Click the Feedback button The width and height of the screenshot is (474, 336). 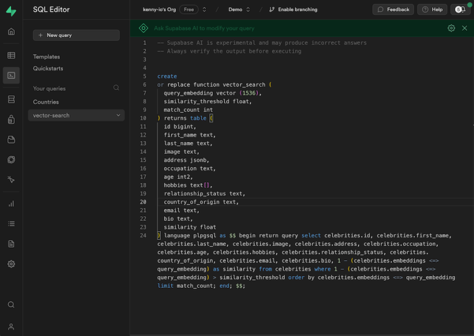point(393,9)
